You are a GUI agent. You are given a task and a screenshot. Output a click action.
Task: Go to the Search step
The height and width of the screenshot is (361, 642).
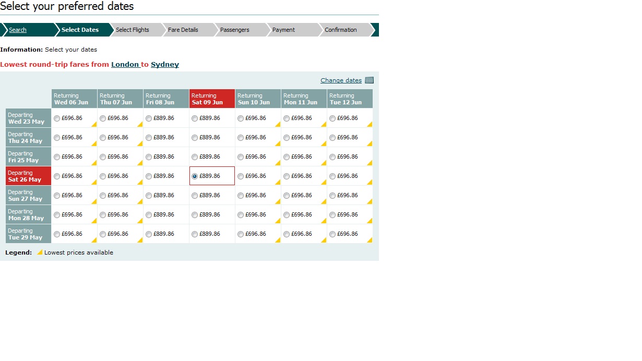18,30
